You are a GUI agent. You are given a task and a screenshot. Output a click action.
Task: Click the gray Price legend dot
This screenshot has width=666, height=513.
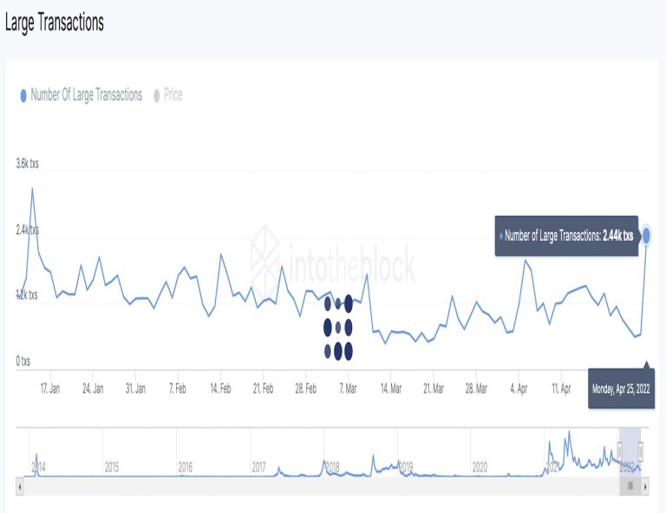[x=157, y=95]
